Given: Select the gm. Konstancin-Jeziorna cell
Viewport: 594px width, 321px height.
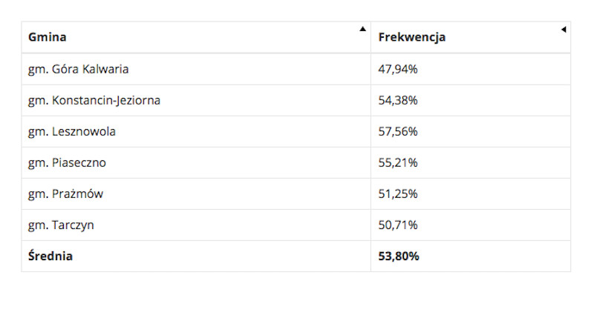Looking at the screenshot, I should pyautogui.click(x=196, y=100).
